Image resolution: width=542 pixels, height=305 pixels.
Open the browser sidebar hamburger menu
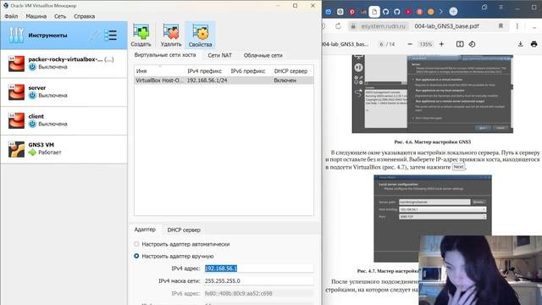[x=501, y=8]
